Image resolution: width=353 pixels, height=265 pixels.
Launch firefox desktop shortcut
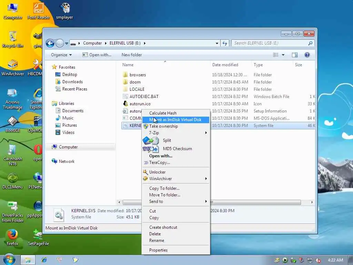click(x=13, y=237)
